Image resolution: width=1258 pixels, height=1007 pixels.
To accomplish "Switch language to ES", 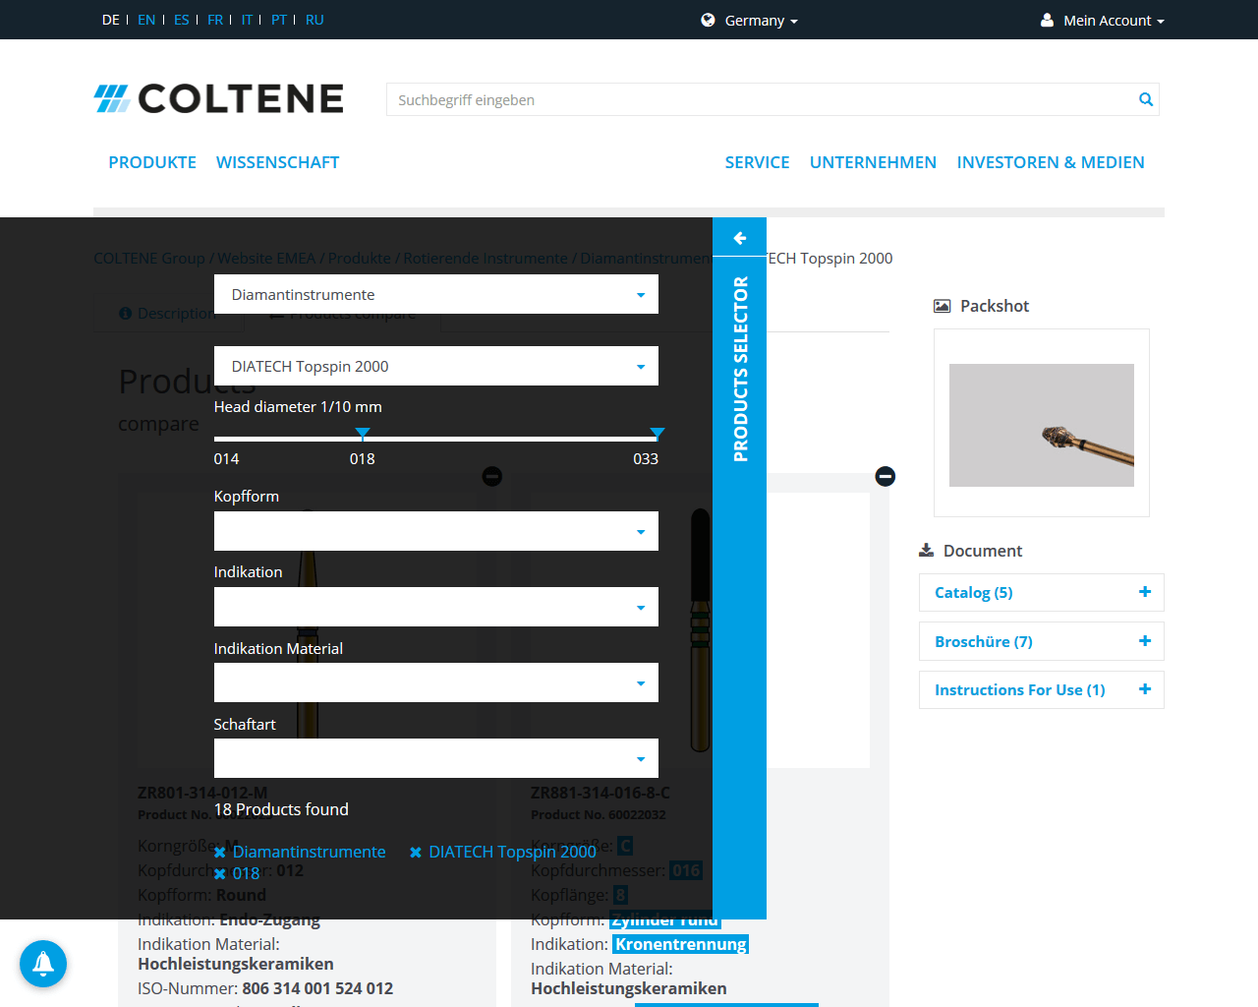I will click(182, 20).
